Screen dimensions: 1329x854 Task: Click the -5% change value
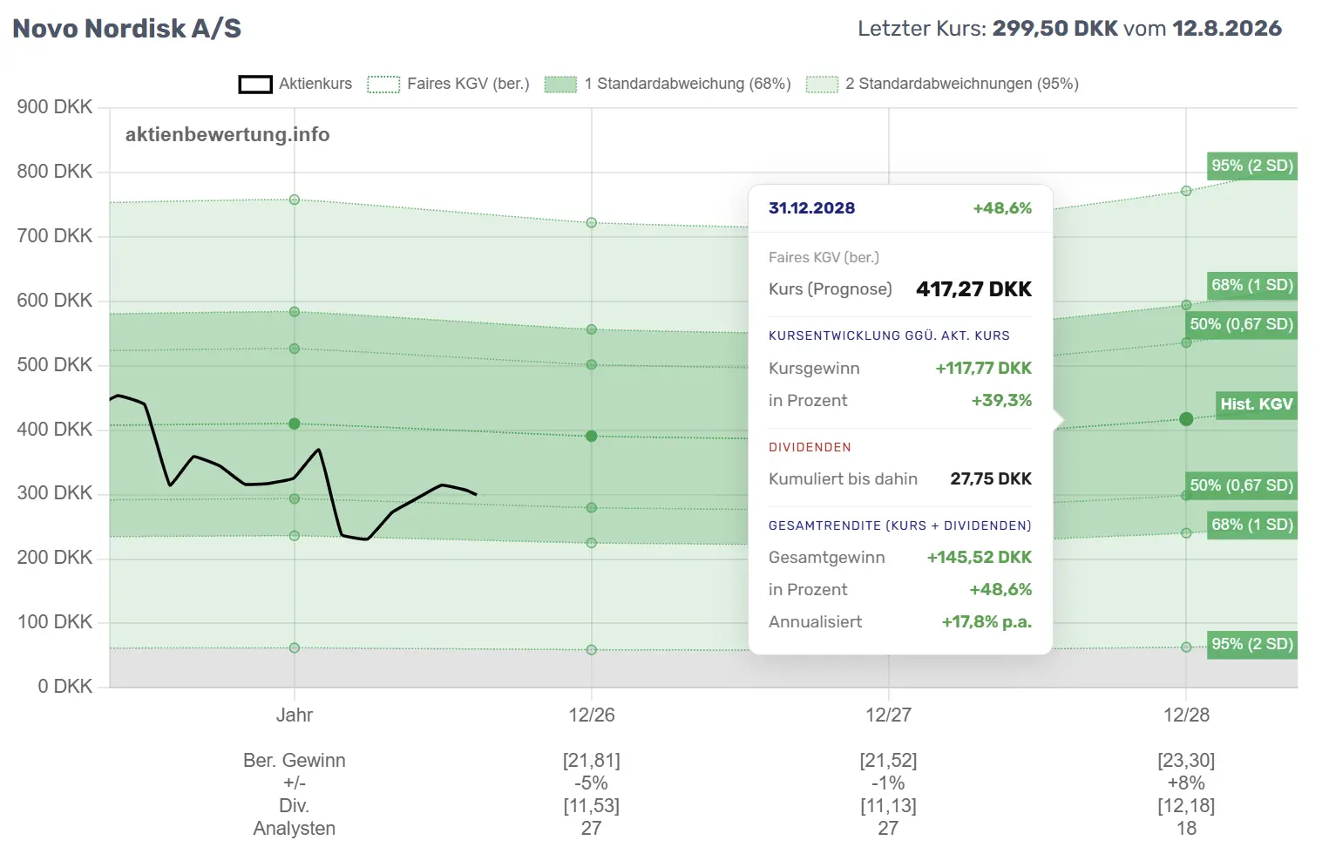[x=592, y=783]
